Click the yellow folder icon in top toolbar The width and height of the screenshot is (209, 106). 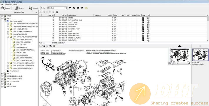(x=86, y=8)
